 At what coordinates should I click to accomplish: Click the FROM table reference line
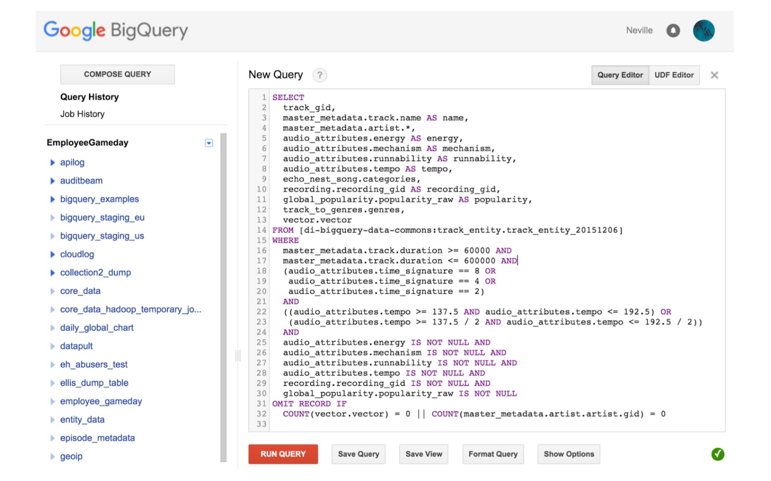click(447, 230)
